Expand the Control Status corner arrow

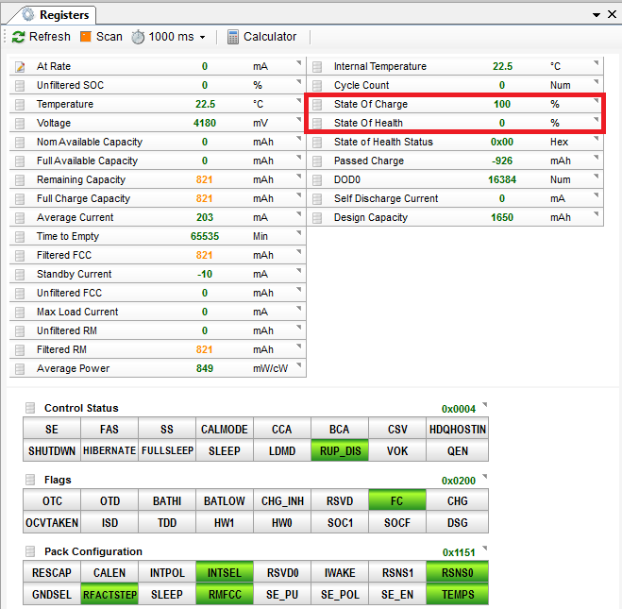[484, 405]
